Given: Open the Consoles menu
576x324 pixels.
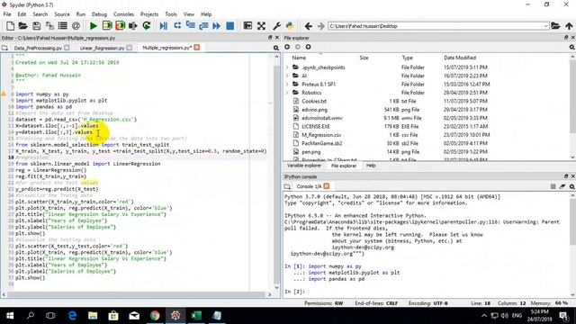Looking at the screenshot, I should tap(123, 14).
